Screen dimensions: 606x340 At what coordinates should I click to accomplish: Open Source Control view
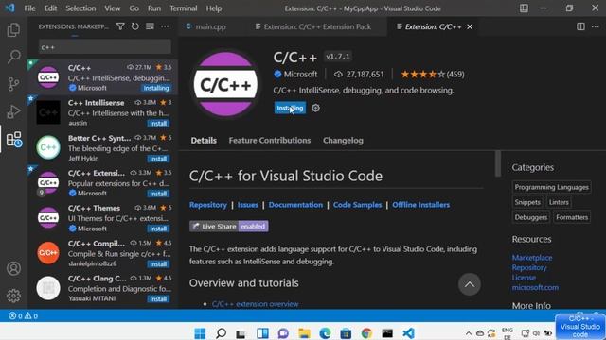(13, 84)
